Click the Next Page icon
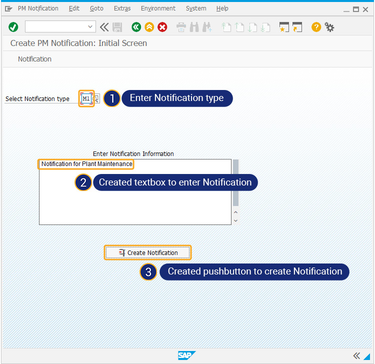The width and height of the screenshot is (375, 364). pyautogui.click(x=252, y=27)
